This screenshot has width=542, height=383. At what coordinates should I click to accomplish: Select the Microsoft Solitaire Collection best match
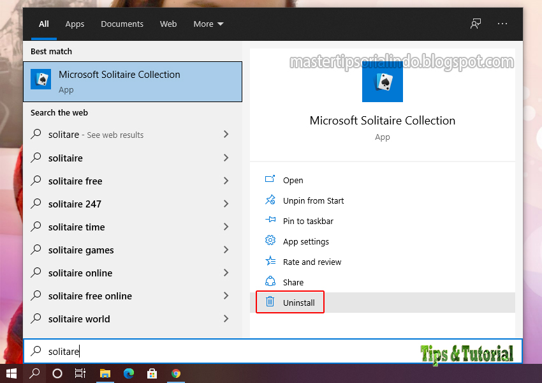[x=133, y=82]
